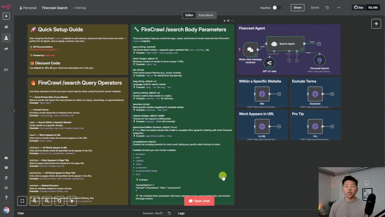Open the sticky note three-dot options

coord(232,21)
